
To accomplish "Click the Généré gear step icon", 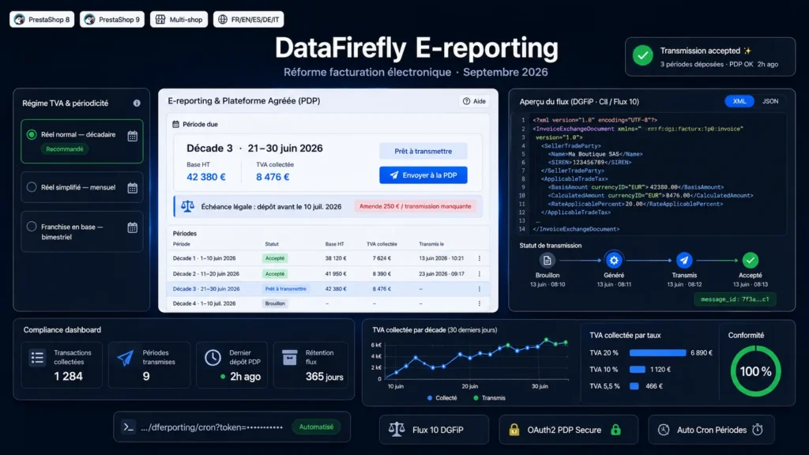I will (613, 261).
